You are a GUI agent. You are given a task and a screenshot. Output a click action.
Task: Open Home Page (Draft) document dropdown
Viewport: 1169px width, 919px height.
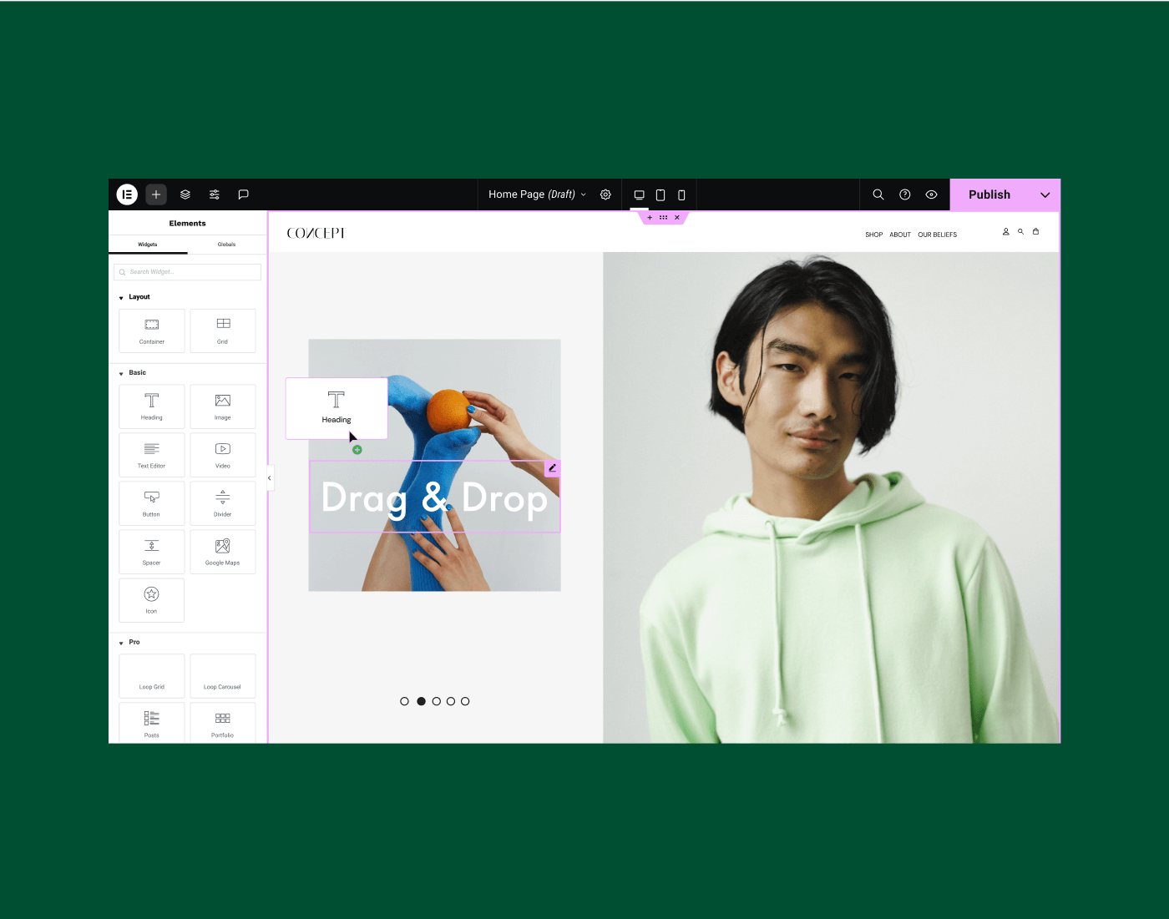tap(537, 194)
